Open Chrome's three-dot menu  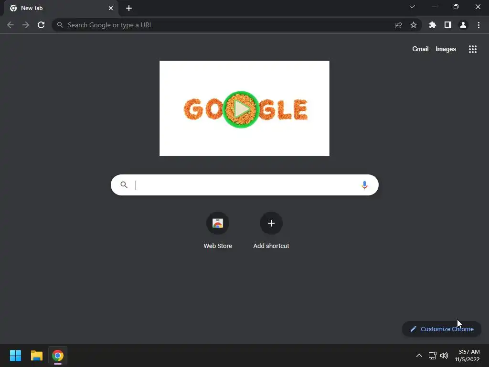(478, 25)
